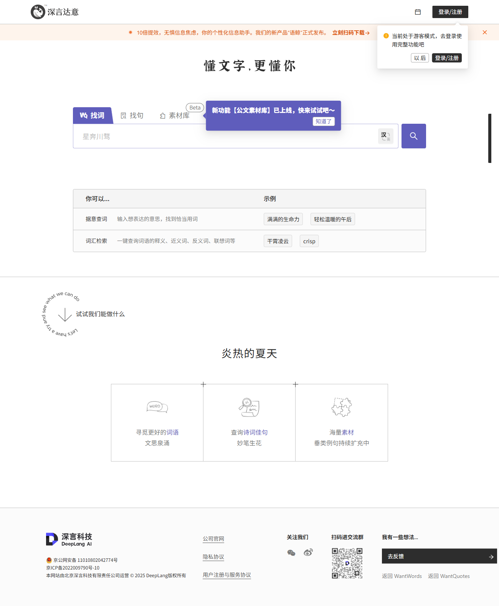The height and width of the screenshot is (606, 499).
Task: Click the Weibo follow icon
Action: click(308, 553)
